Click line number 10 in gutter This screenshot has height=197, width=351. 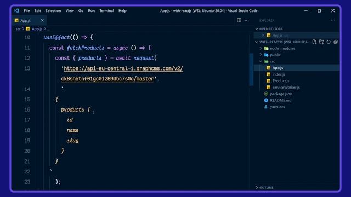(x=27, y=37)
